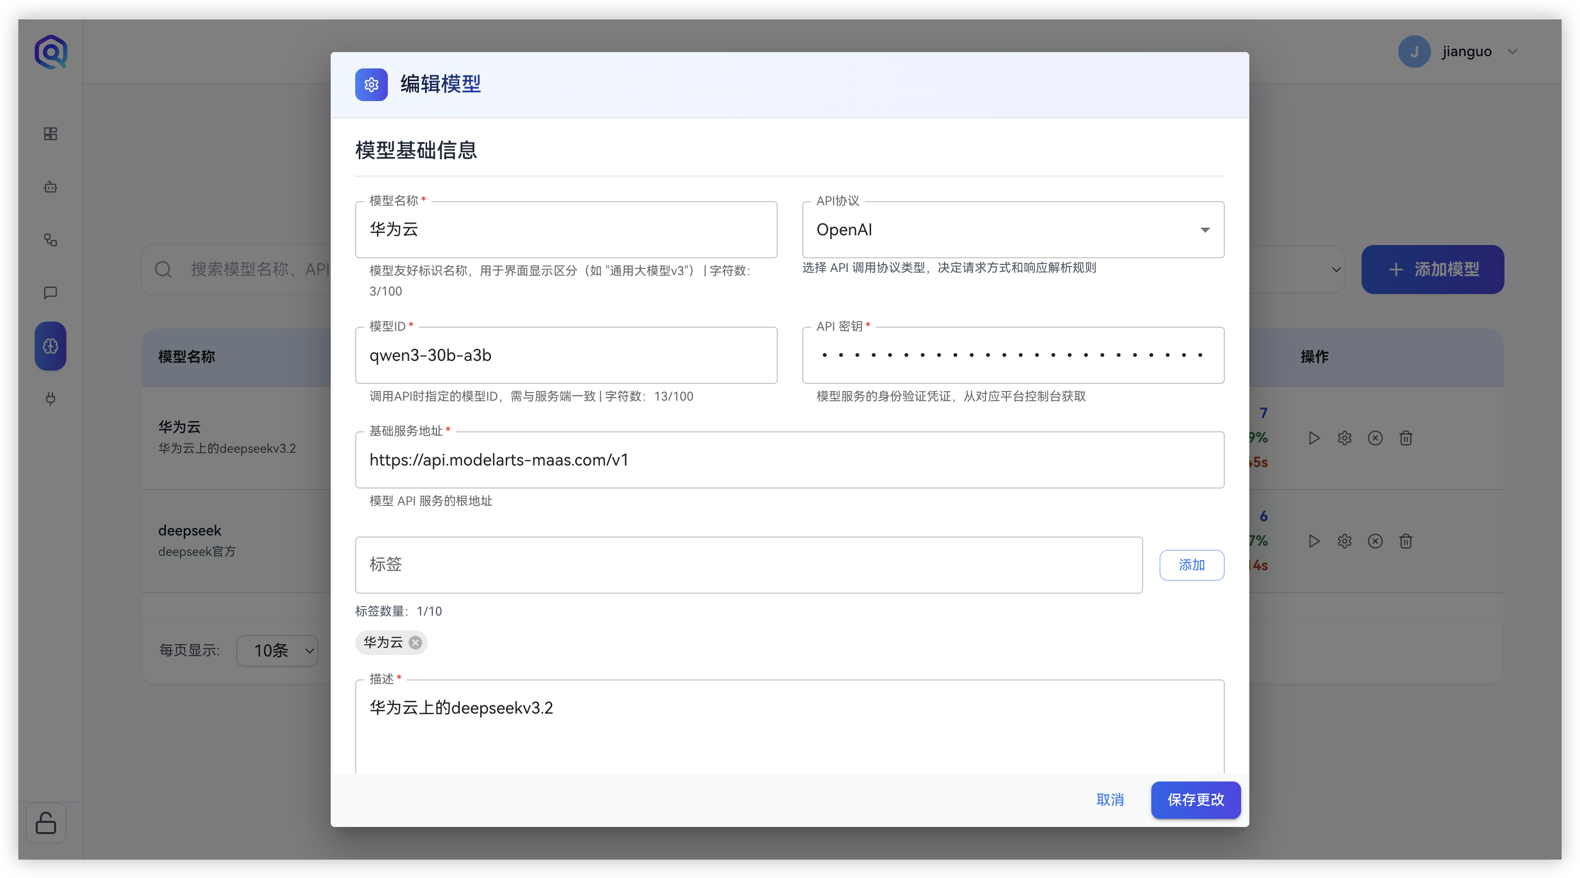1580x878 pixels.
Task: Click the 基础服务地址 URL field
Action: pos(789,460)
